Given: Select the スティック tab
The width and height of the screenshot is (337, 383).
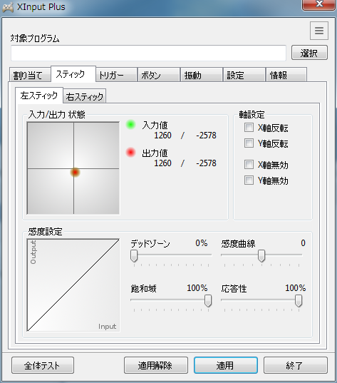Looking at the screenshot, I should pyautogui.click(x=73, y=73).
